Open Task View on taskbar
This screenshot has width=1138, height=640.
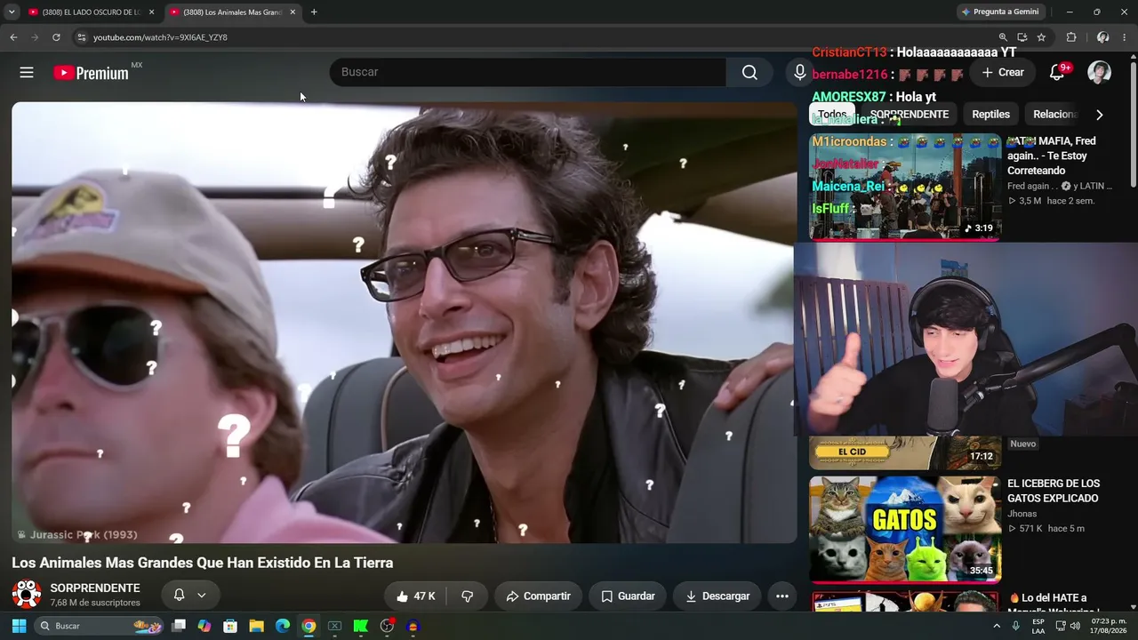click(179, 626)
